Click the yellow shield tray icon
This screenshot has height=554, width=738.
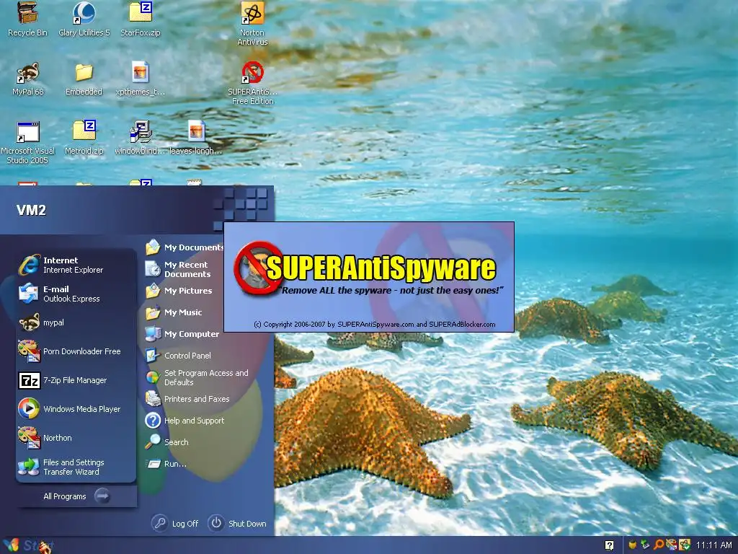(x=633, y=545)
